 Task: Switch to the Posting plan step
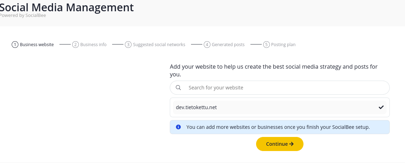click(x=279, y=45)
